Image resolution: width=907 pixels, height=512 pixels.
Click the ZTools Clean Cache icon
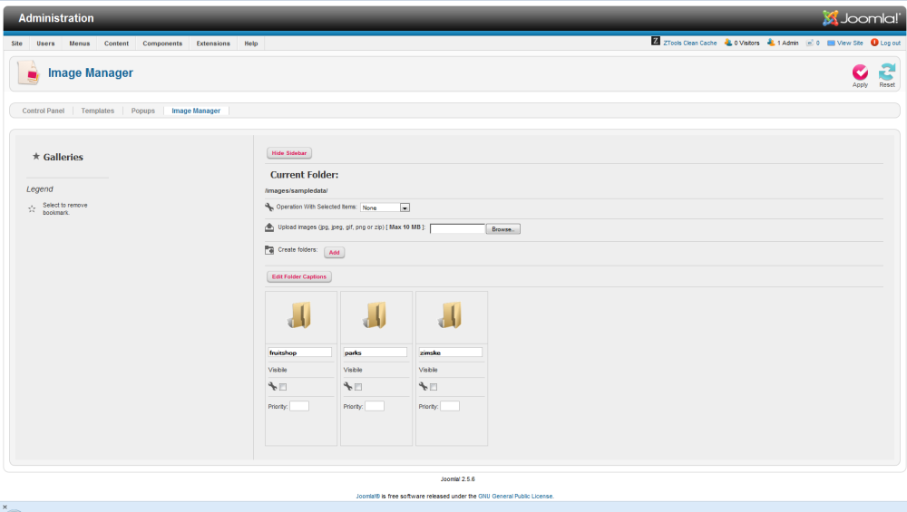point(656,41)
